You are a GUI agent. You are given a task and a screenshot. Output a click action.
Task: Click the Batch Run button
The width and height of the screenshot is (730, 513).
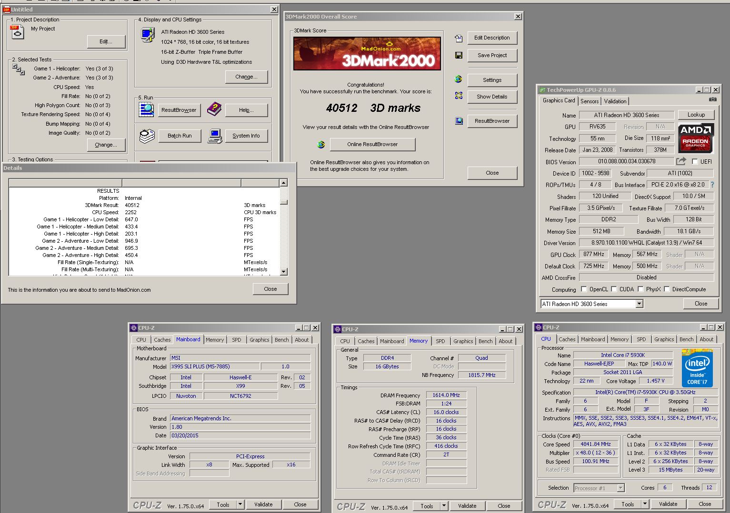point(180,136)
